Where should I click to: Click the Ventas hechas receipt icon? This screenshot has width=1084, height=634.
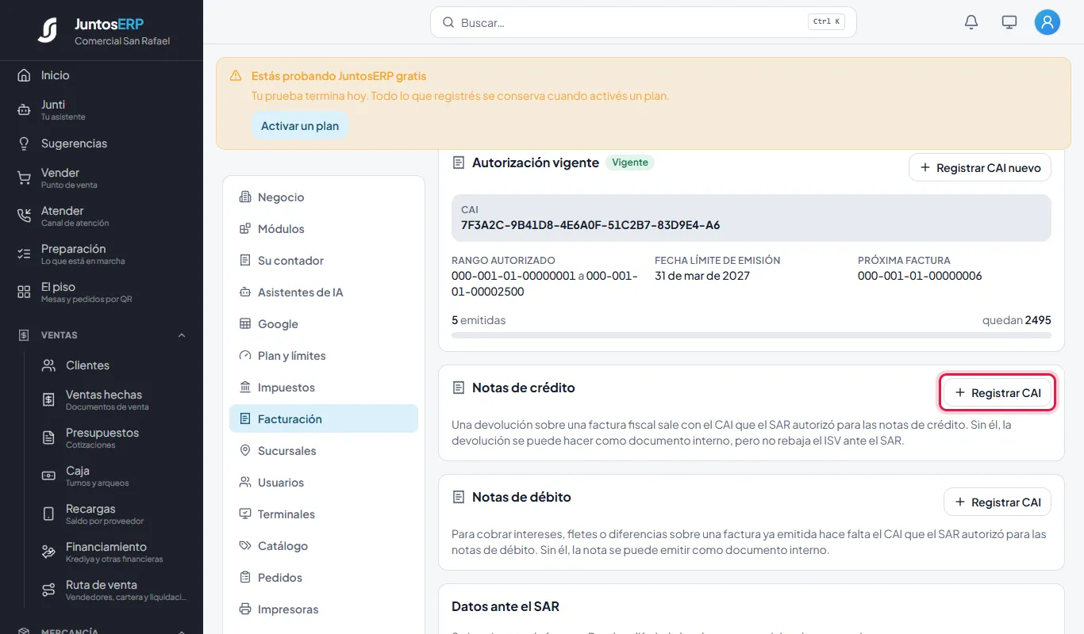(48, 400)
